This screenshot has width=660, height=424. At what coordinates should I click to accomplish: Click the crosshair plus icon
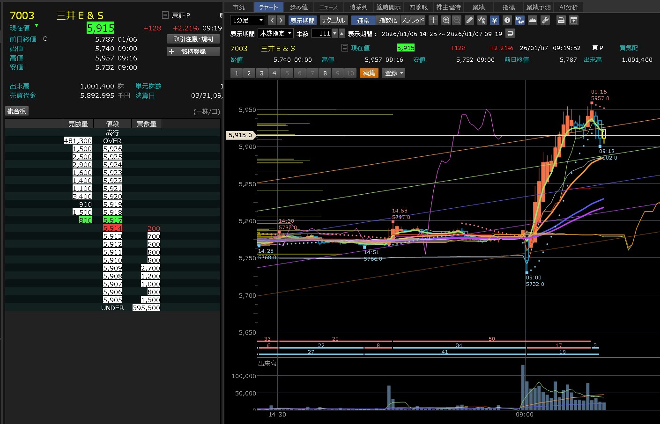(433, 20)
